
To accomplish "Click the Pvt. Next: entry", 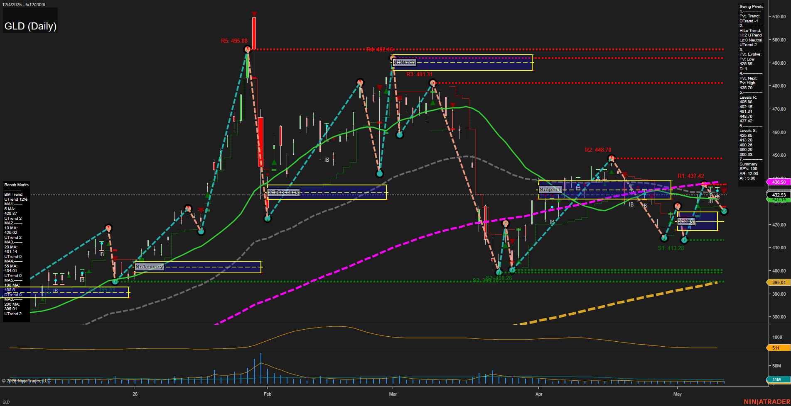I will tap(748, 78).
